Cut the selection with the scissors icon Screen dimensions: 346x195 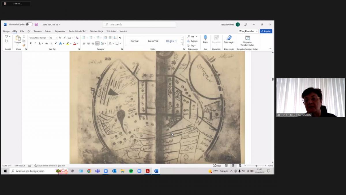coord(24,37)
